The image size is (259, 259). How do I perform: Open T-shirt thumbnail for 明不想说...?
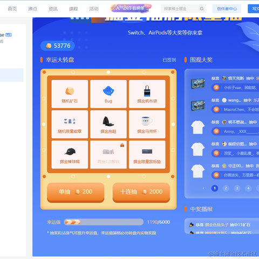tap(198, 127)
